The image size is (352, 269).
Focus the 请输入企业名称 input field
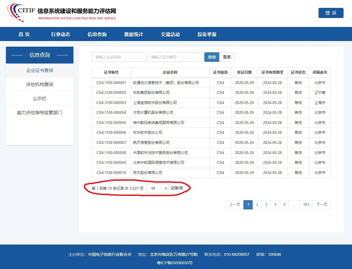point(119,57)
